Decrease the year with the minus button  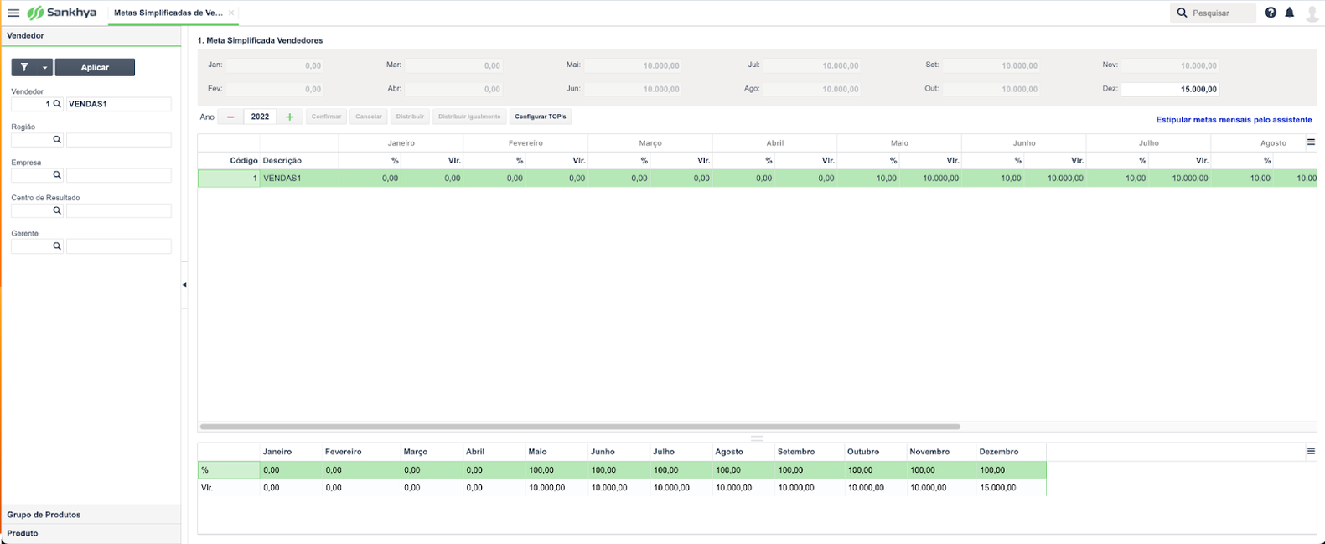click(230, 117)
